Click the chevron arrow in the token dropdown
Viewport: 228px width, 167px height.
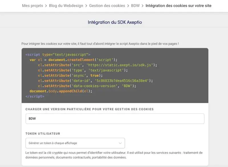click(120, 143)
